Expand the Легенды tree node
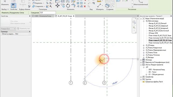Viewport: 173px width, 97px height. click(141, 60)
